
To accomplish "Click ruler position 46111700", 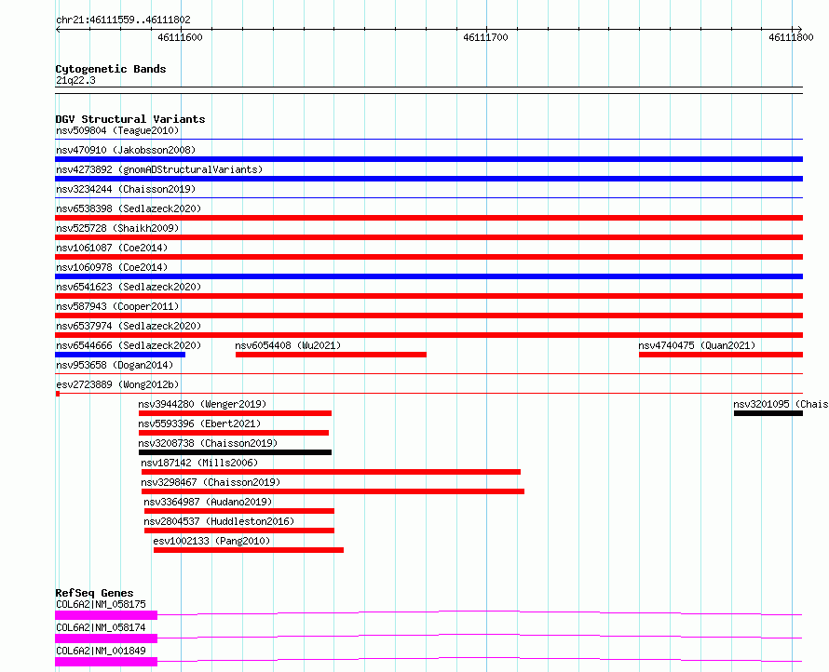I will pos(486,37).
